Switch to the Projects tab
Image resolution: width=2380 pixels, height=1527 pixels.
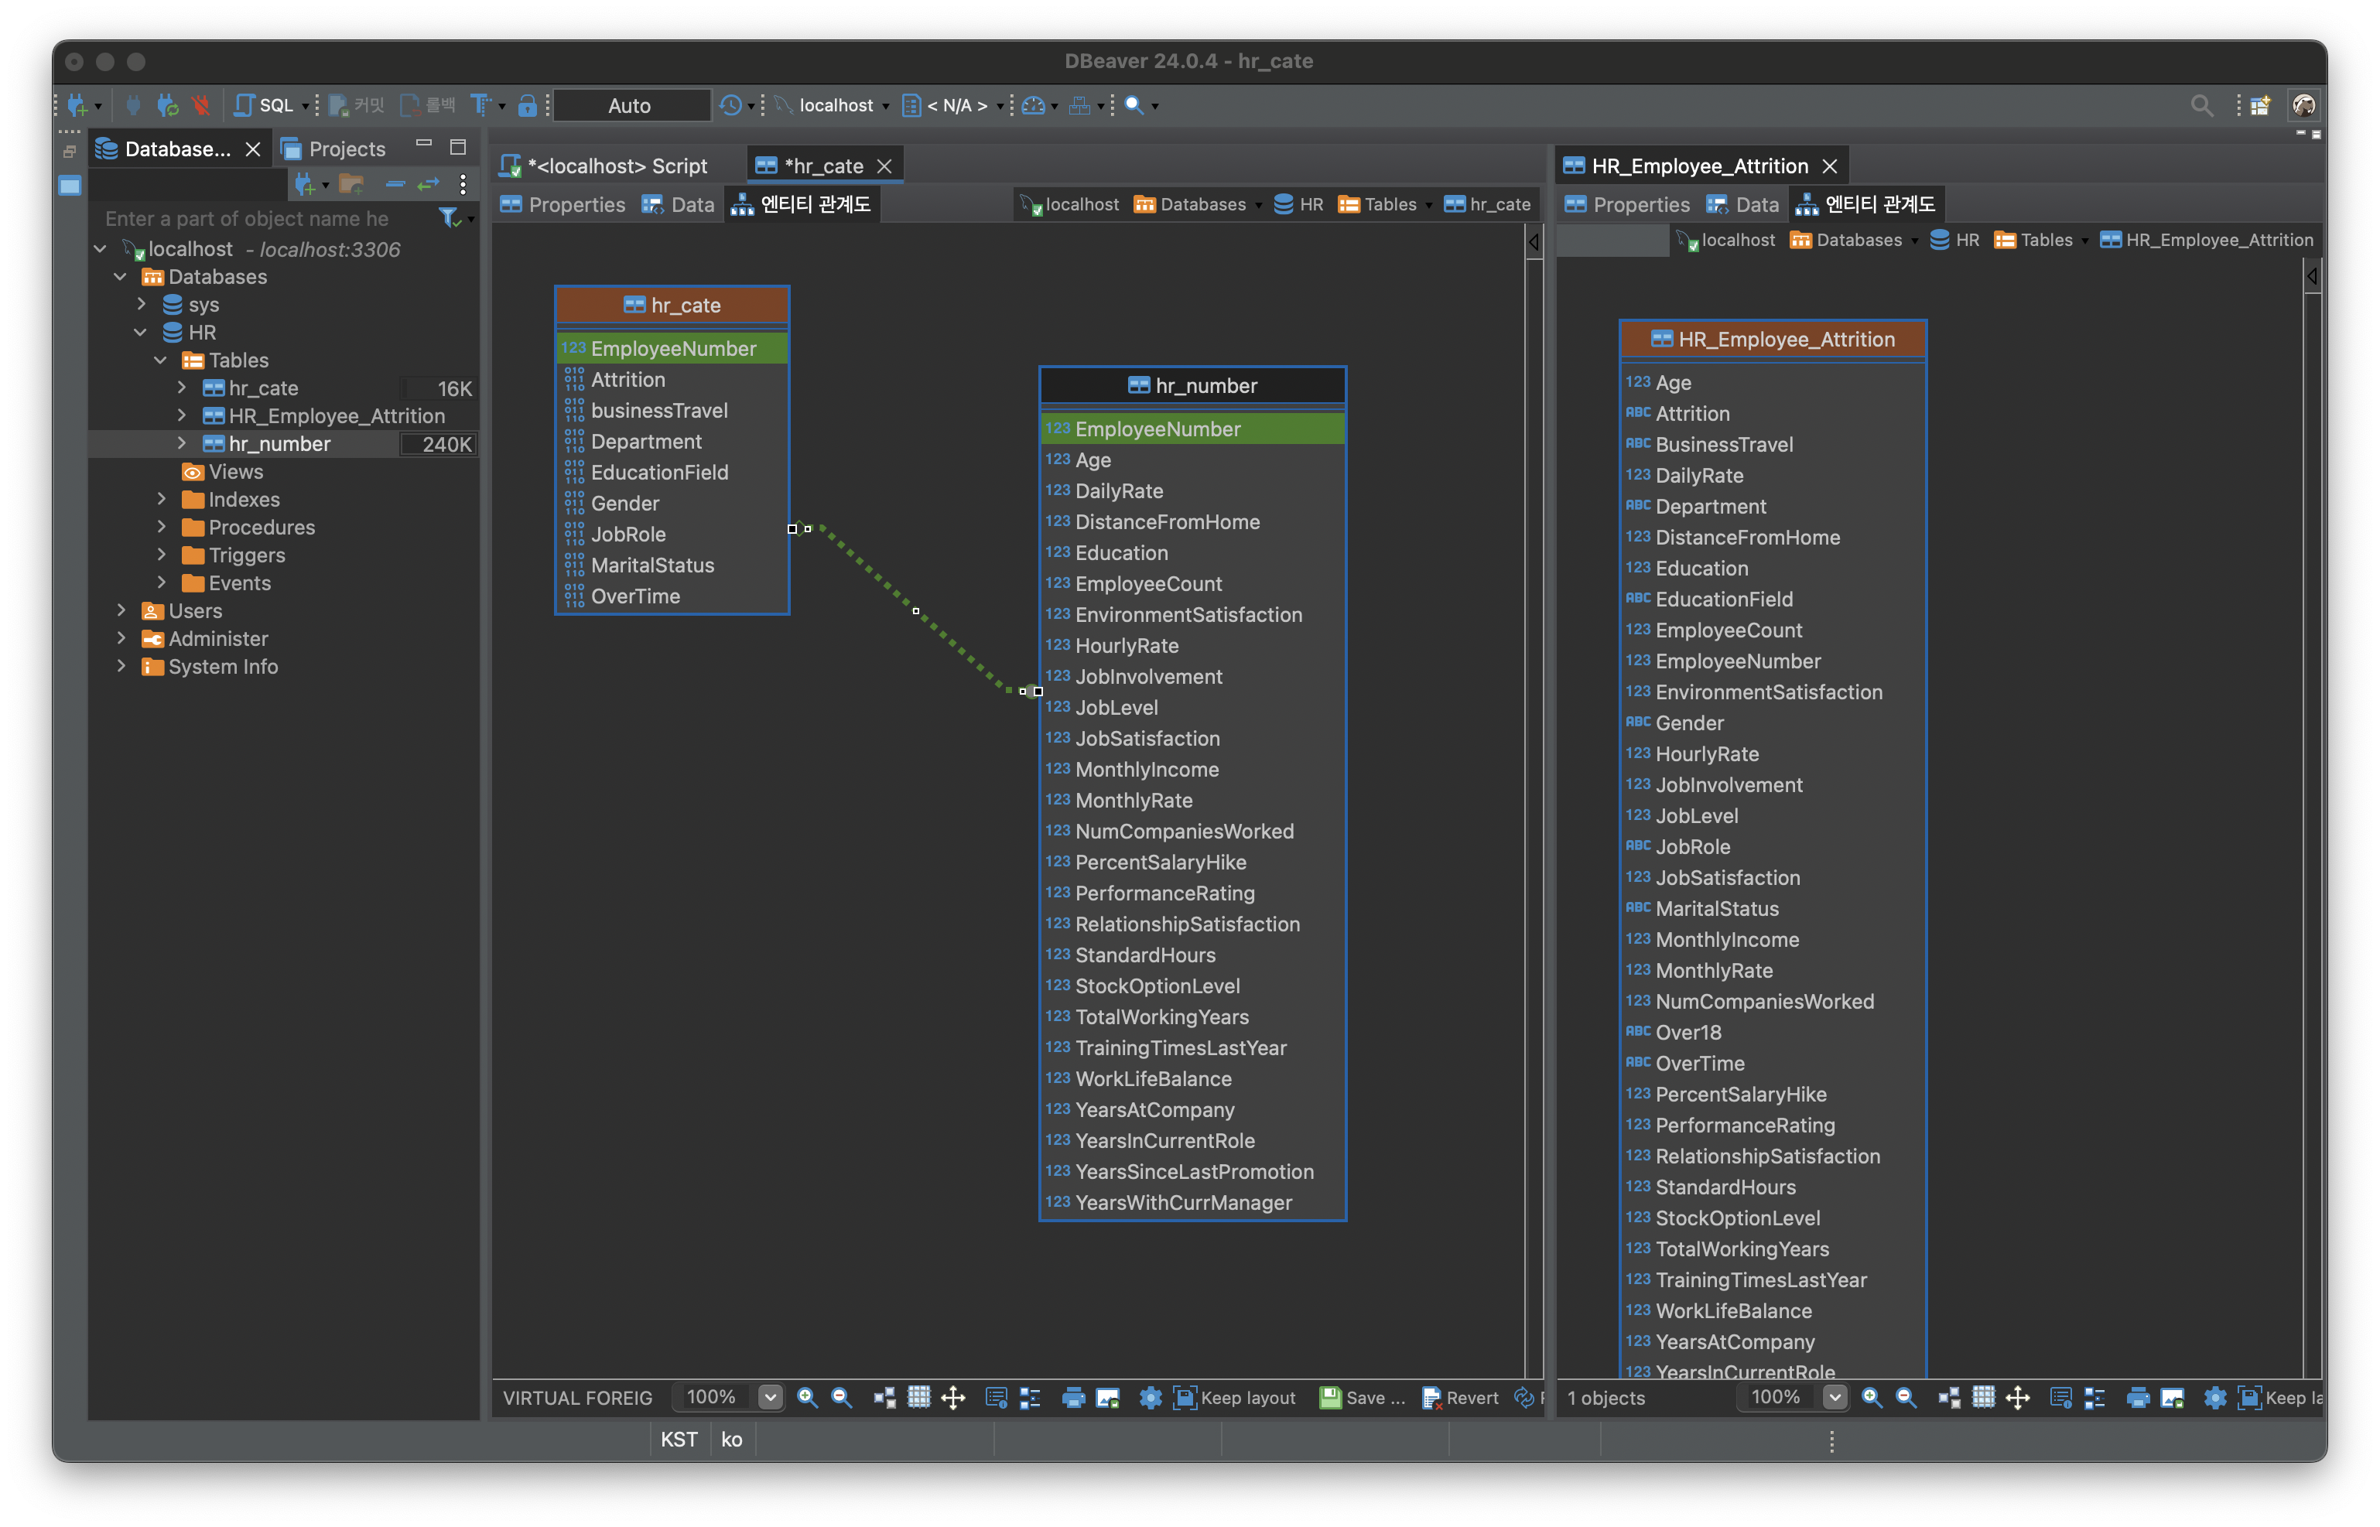click(334, 149)
